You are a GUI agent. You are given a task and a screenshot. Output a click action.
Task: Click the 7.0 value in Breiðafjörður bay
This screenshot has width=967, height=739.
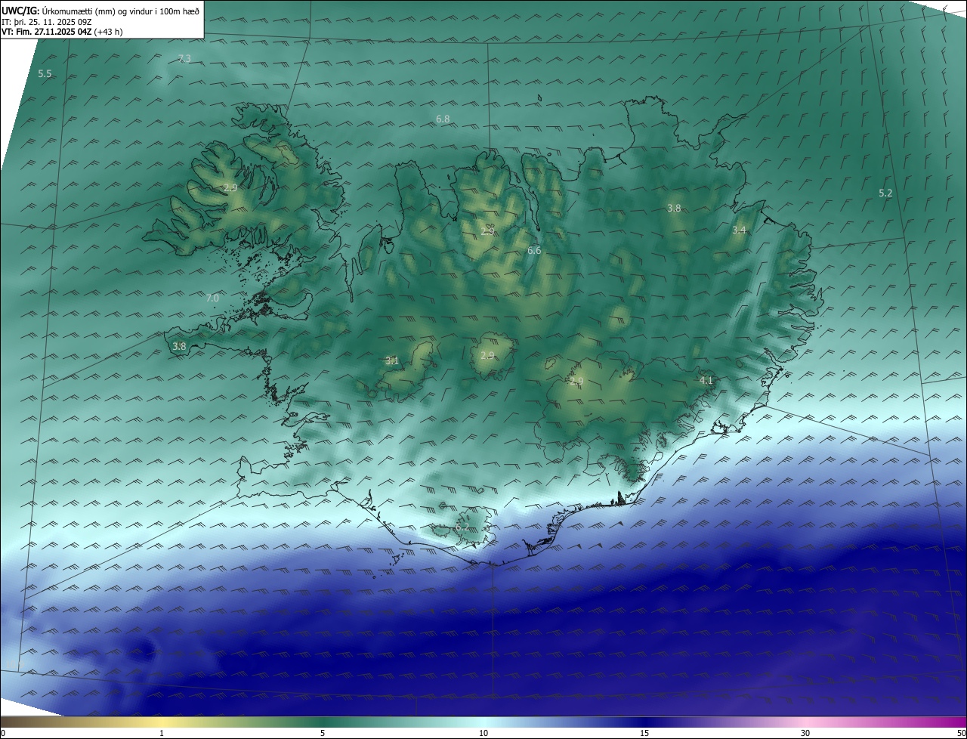pyautogui.click(x=212, y=298)
